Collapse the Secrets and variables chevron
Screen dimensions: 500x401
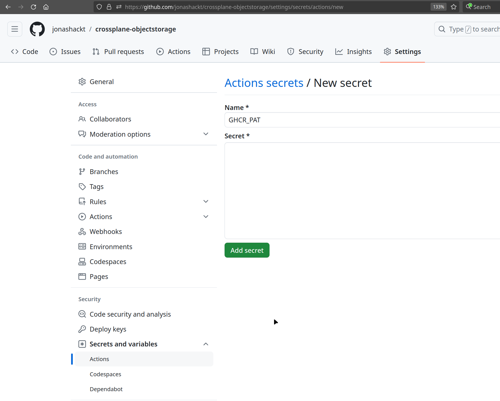click(x=206, y=344)
